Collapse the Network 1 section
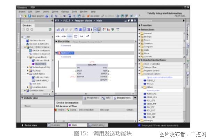The image size is (209, 139). pos(56,53)
